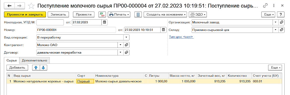290x95 pixels.
Task: Click the Провести button
Action: coord(84,14)
